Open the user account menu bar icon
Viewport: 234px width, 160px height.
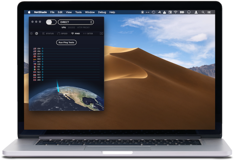click(196, 12)
